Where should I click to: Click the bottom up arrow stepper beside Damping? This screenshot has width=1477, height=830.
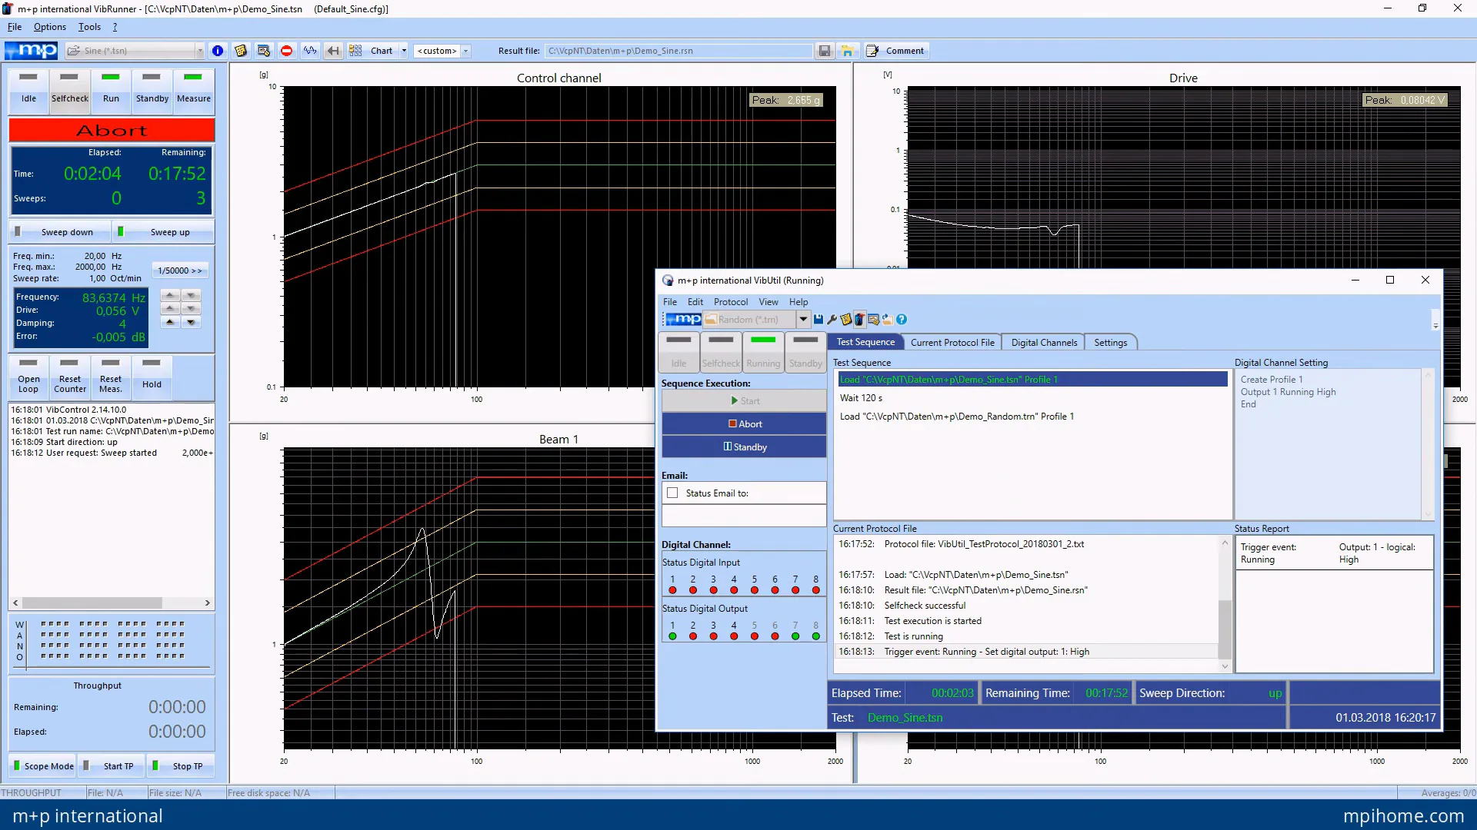pos(170,322)
